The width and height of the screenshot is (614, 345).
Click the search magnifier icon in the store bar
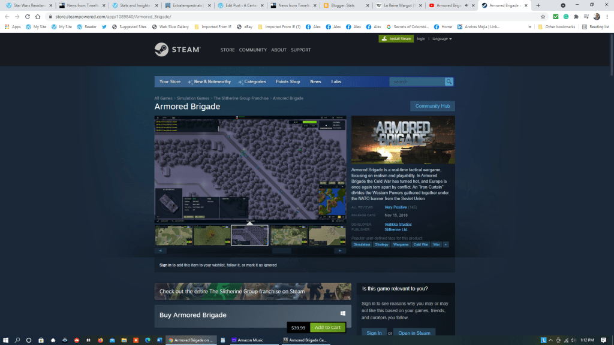(x=449, y=81)
